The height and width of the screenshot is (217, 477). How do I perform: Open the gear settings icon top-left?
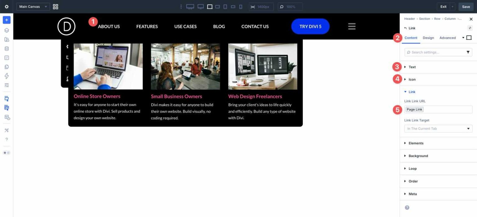click(7, 7)
